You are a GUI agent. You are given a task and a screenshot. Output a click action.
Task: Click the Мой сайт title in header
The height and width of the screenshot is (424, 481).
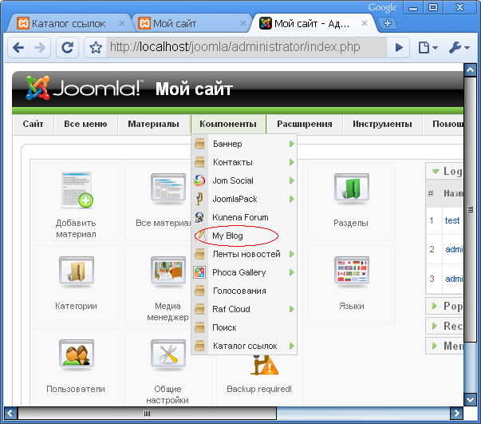(194, 89)
